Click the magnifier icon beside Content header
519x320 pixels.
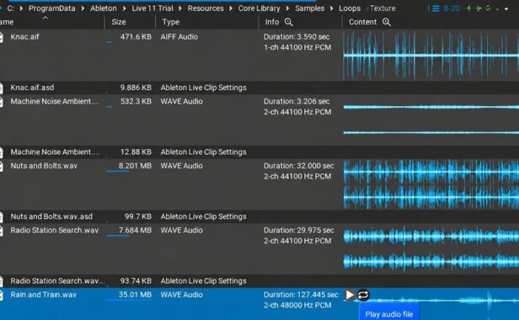(x=386, y=22)
